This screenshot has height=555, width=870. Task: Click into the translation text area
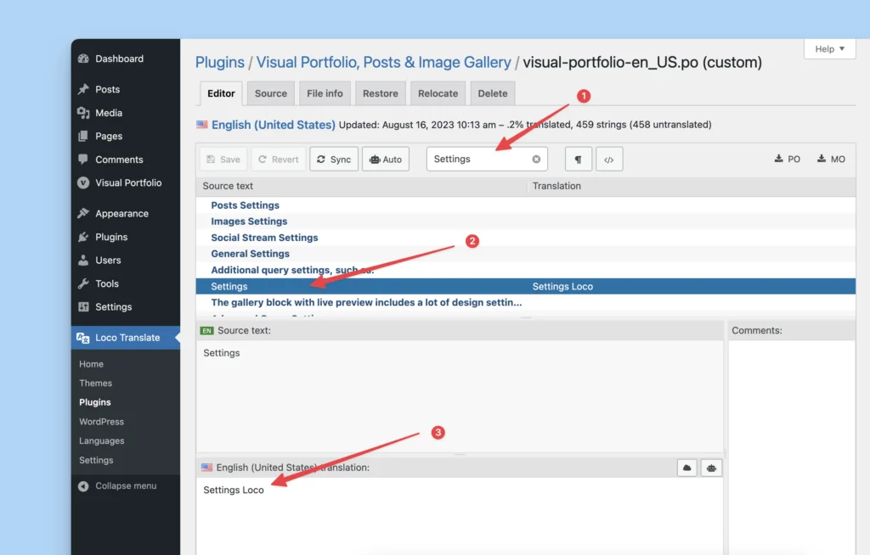(x=460, y=516)
